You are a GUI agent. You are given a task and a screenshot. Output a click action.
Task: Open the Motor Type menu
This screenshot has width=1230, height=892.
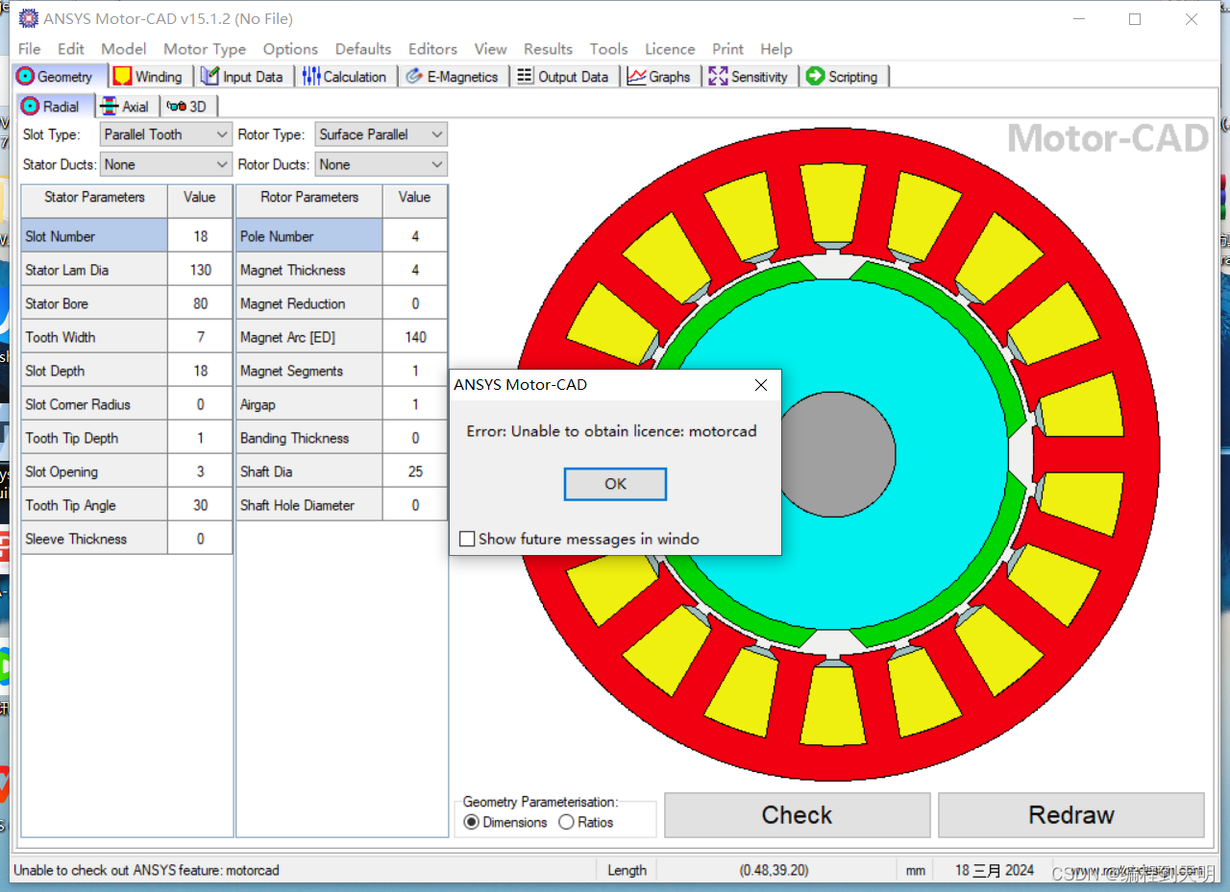coord(205,49)
